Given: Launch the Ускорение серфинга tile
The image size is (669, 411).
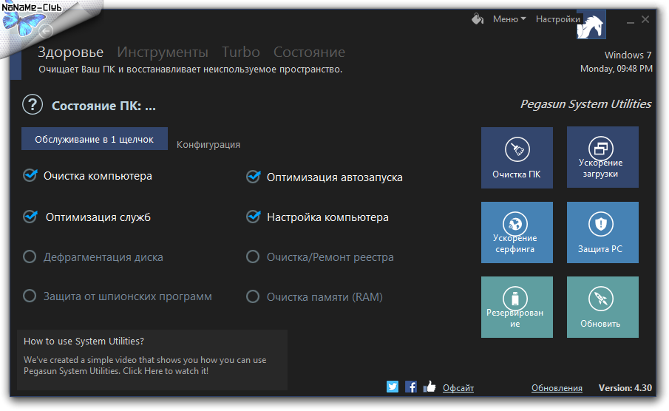Looking at the screenshot, I should [x=517, y=233].
